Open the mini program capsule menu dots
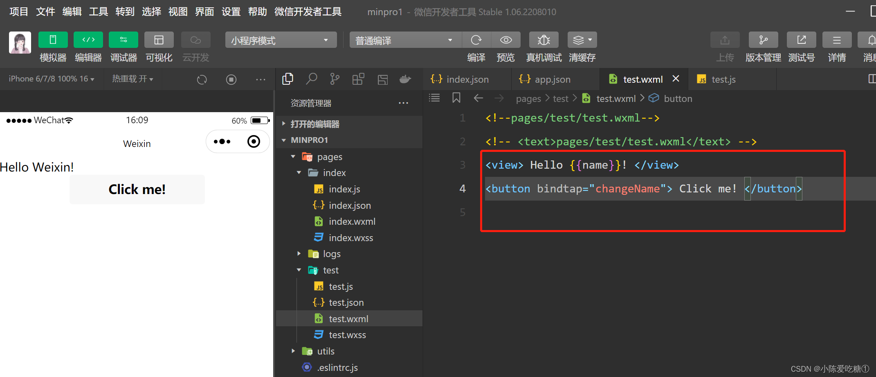This screenshot has height=377, width=876. point(222,142)
